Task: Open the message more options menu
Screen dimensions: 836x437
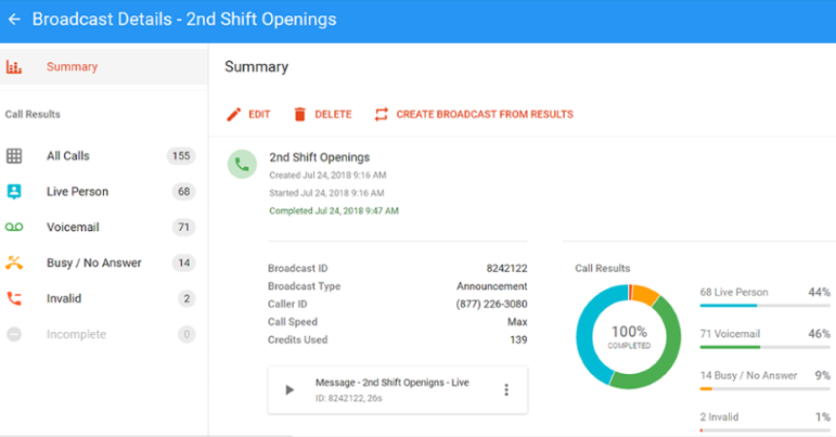Action: pos(506,390)
